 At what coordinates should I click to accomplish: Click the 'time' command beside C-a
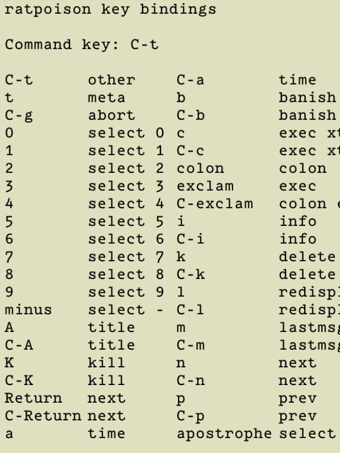[x=298, y=80]
